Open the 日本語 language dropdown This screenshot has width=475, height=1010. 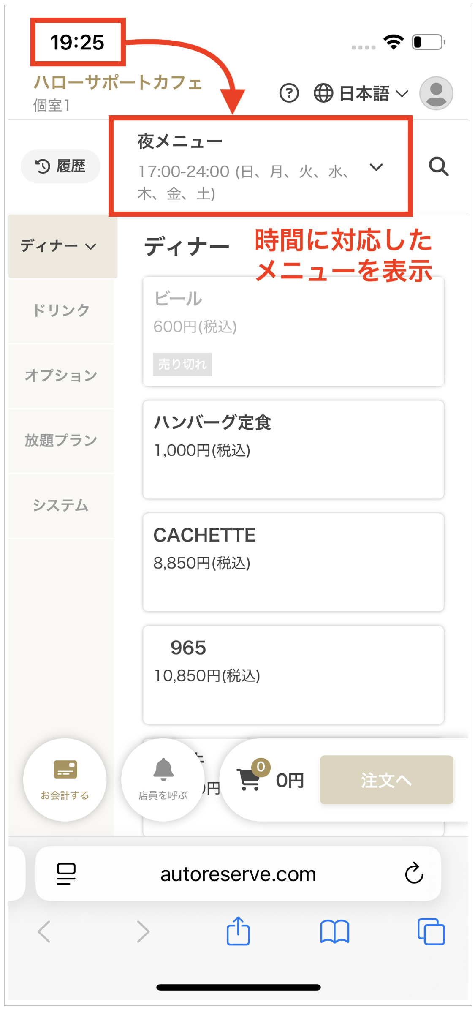tap(361, 93)
